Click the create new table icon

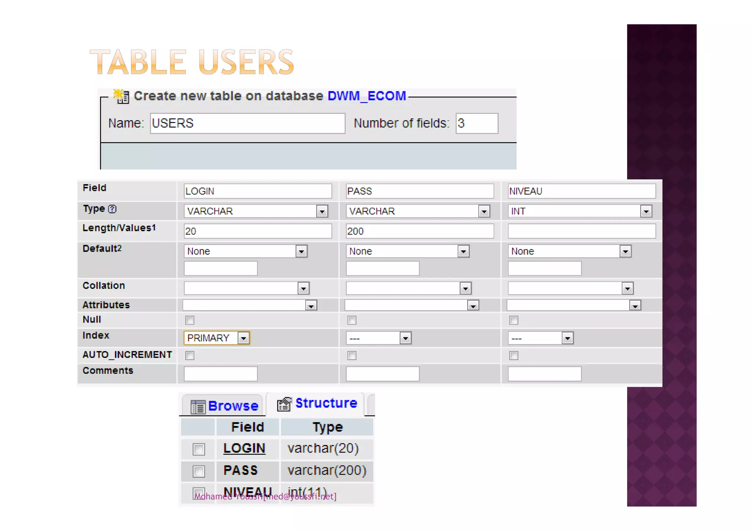tap(121, 97)
